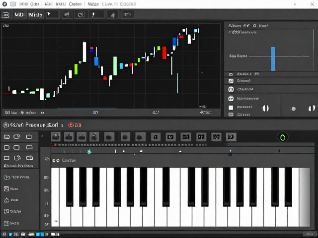This screenshot has height=238, width=318.
Task: Click the box-shaped sixth icon above the piano
Action: point(126,137)
